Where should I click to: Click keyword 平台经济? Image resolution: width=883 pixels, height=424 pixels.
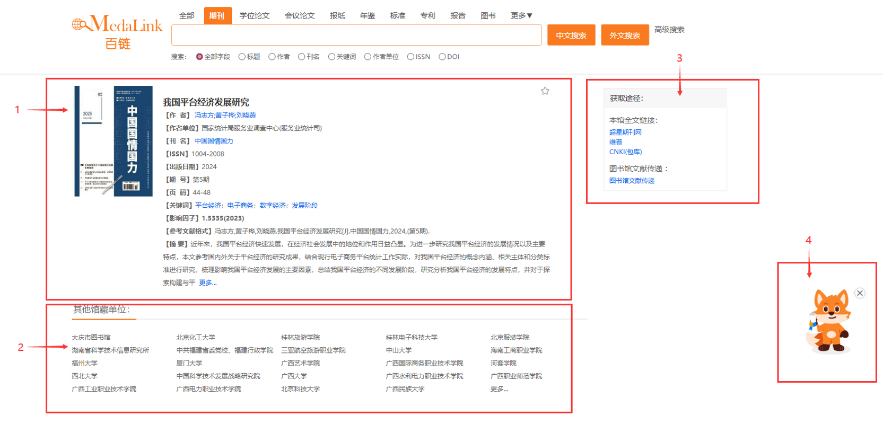pos(208,206)
